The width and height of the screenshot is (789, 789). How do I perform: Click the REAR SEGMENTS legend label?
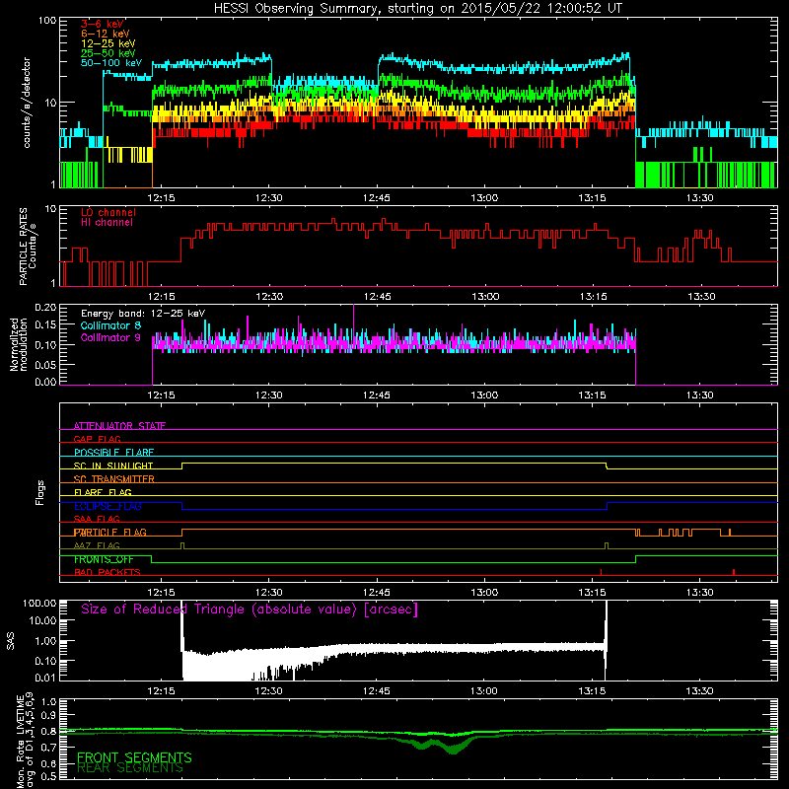click(130, 768)
